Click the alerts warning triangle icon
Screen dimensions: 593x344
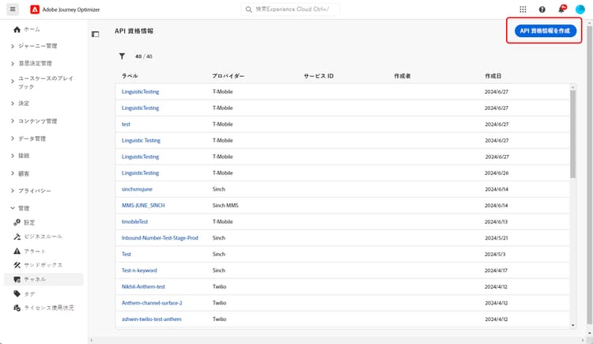tap(17, 251)
